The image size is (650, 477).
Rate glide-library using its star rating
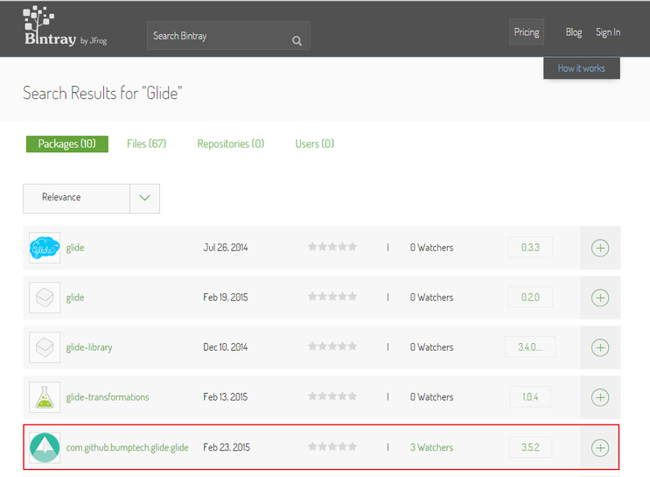click(332, 347)
